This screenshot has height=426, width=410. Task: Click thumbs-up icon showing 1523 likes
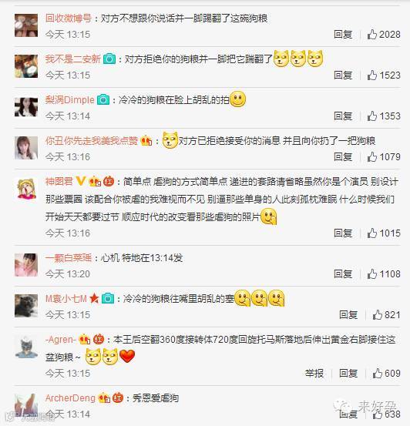(x=372, y=75)
